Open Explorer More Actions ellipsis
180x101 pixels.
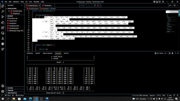(22, 5)
